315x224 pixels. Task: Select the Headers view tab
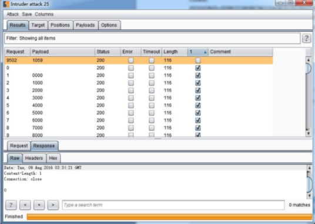click(34, 158)
